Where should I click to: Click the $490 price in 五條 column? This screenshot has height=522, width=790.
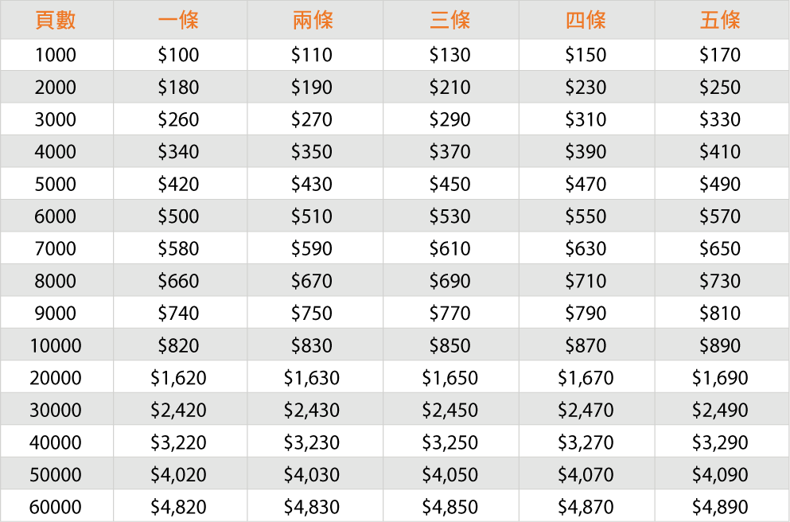coord(720,184)
